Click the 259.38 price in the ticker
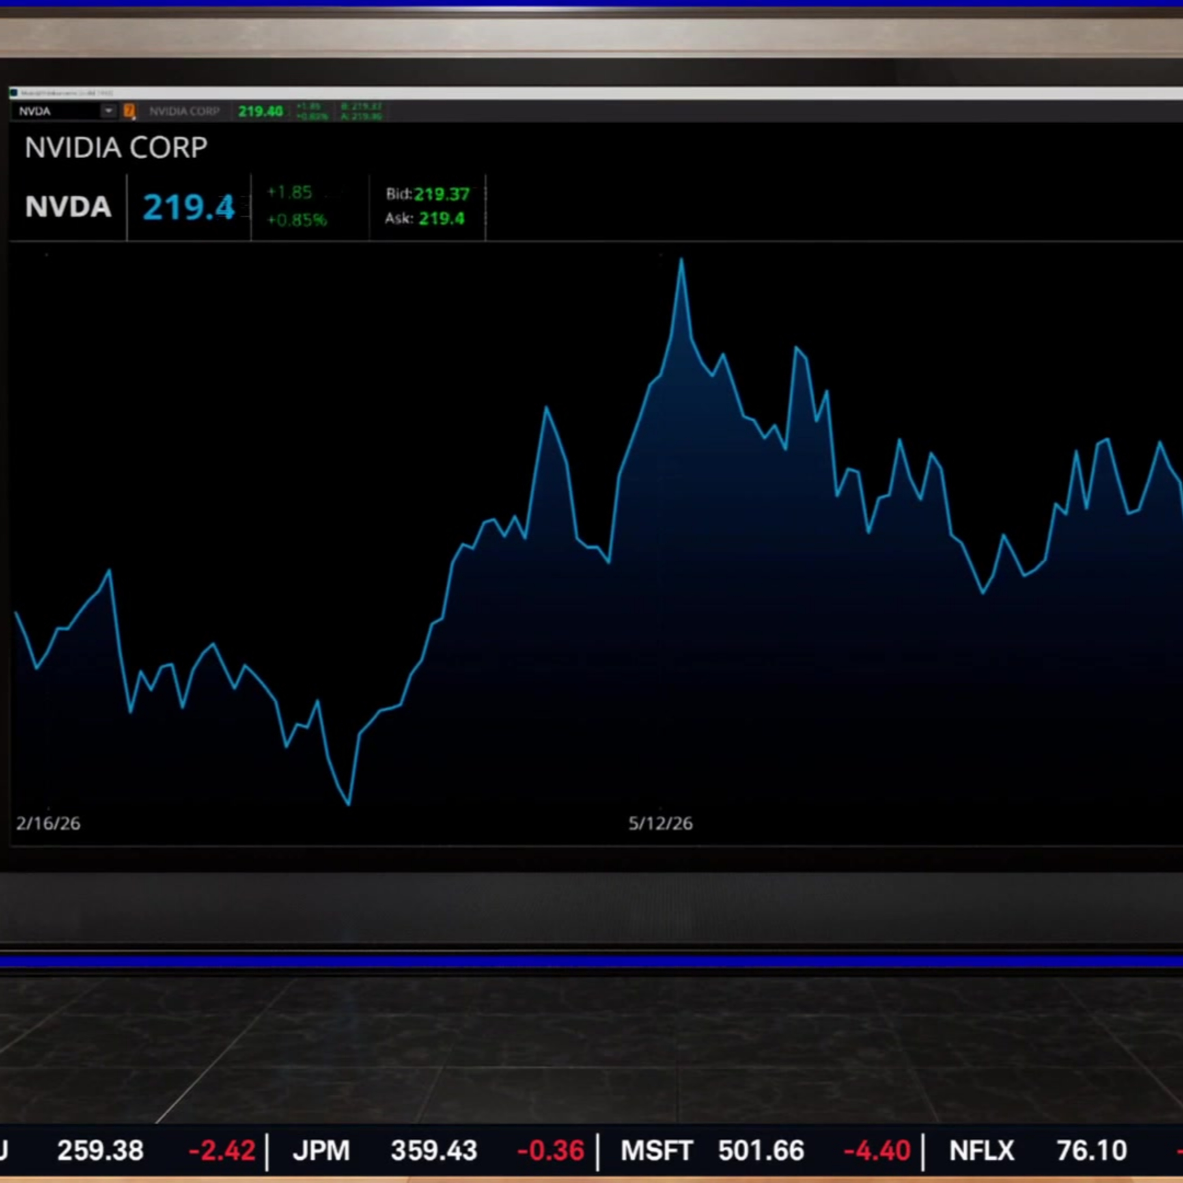The image size is (1183, 1183). point(101,1151)
